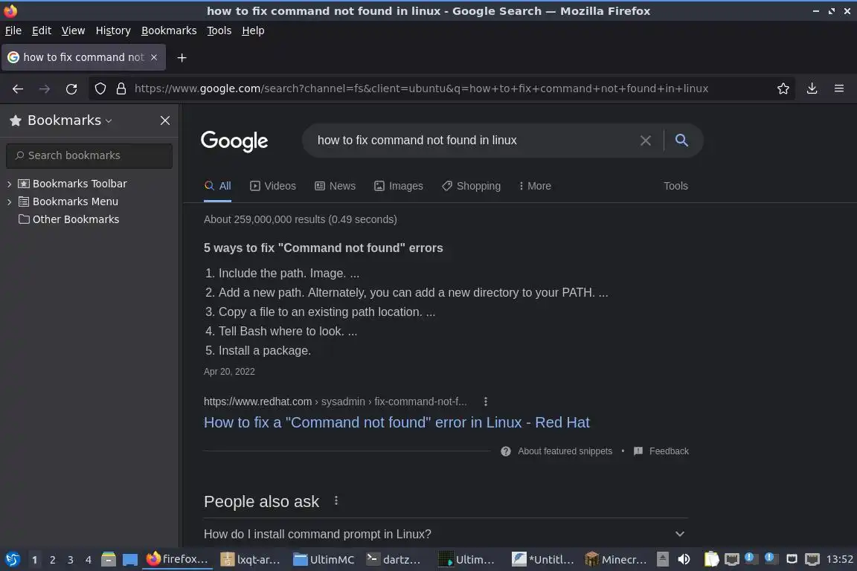This screenshot has height=571, width=857.
Task: Switch to the Images results tab
Action: point(399,186)
